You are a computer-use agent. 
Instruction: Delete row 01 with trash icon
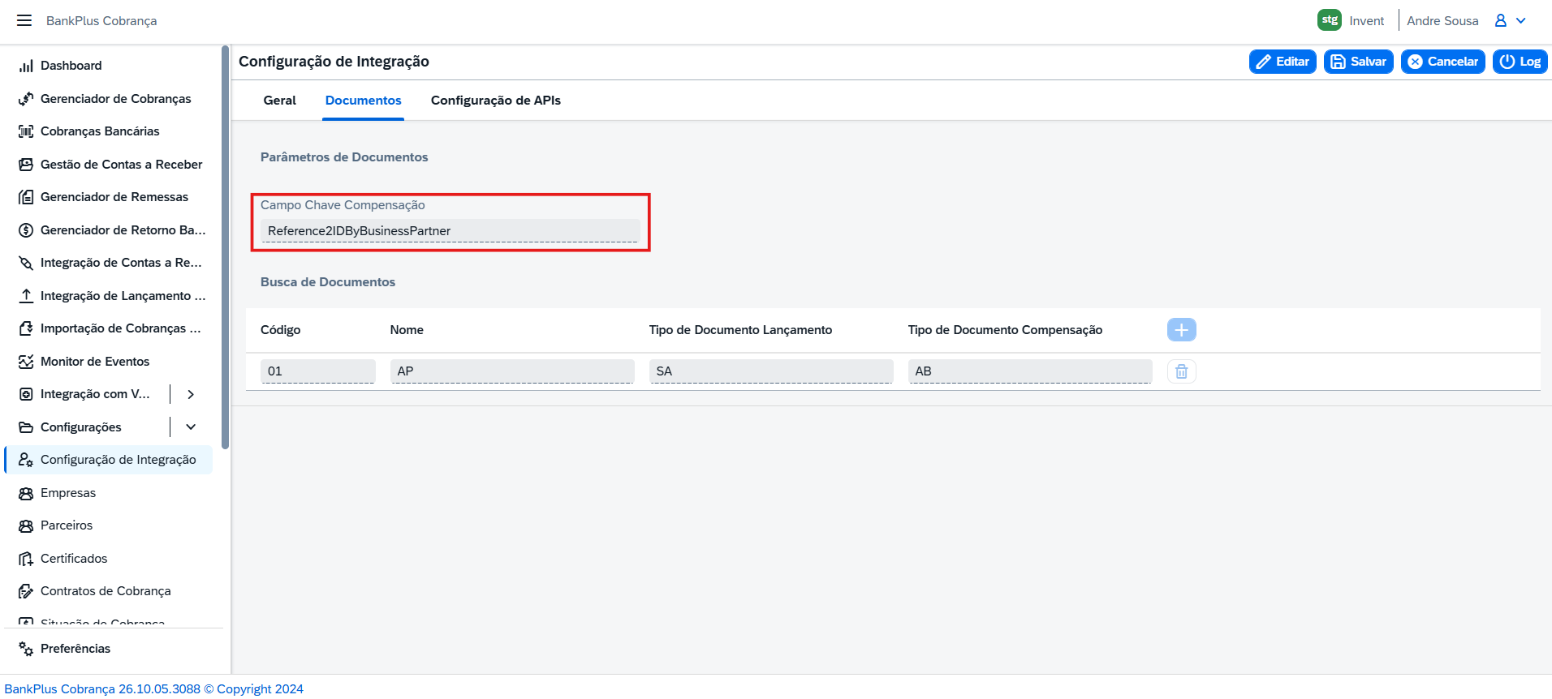1181,371
